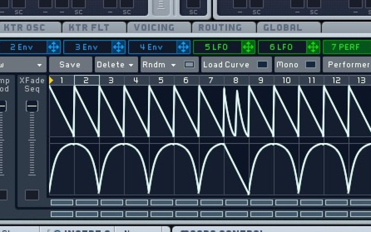
Task: Select step 8 in the sequencer header
Action: tap(236, 80)
